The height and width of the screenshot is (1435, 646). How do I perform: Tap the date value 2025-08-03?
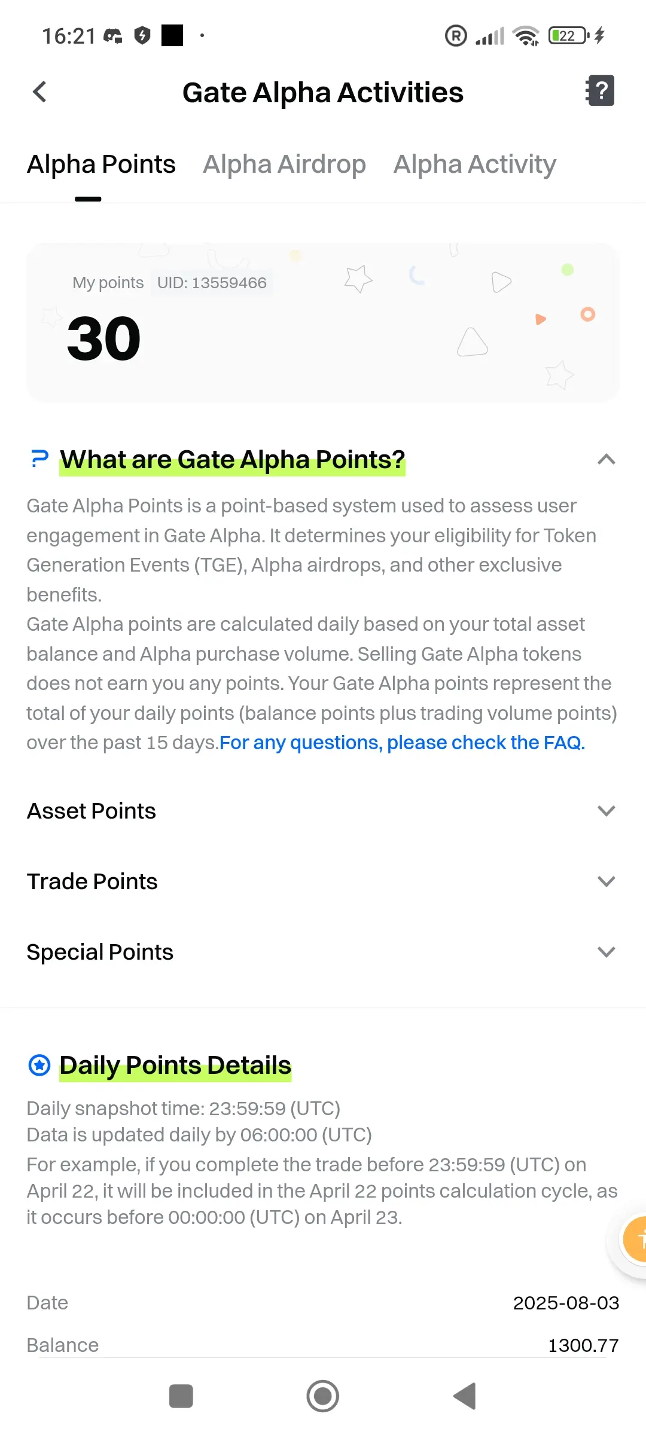point(566,1303)
